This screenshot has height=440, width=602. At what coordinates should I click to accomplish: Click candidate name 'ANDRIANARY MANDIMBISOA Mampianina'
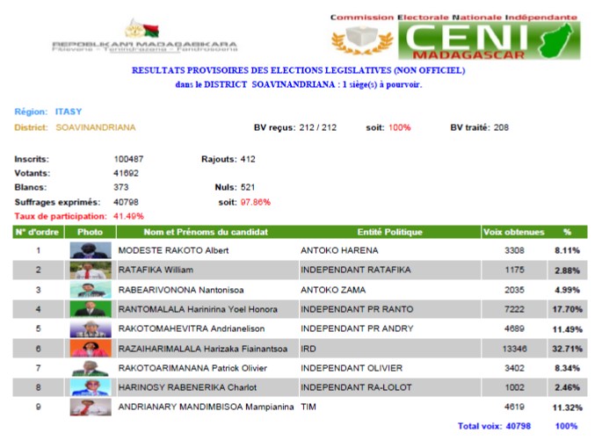point(206,407)
